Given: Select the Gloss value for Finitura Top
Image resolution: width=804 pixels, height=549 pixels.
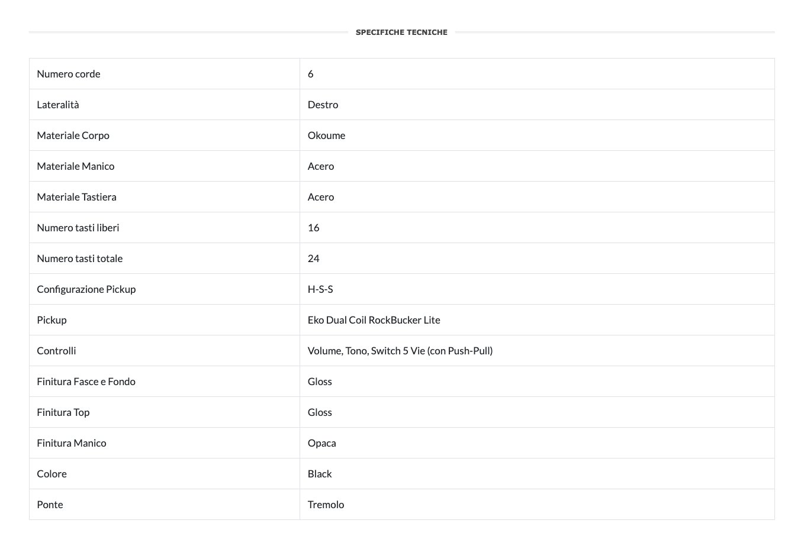Looking at the screenshot, I should tap(320, 412).
